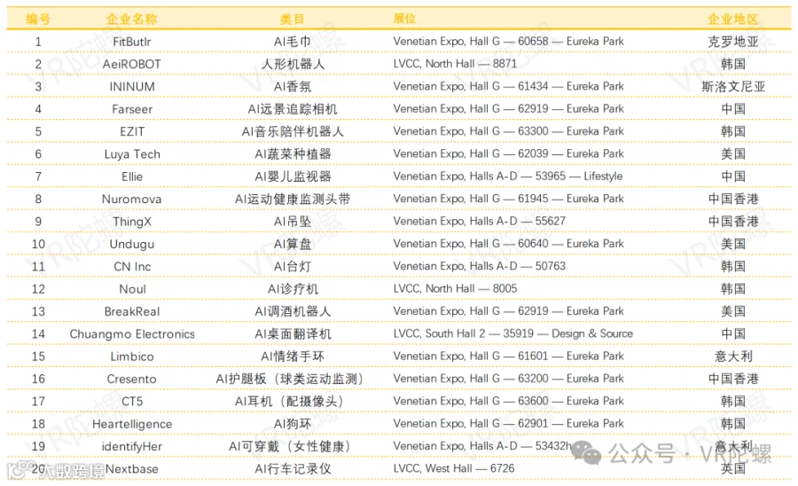This screenshot has width=798, height=486.
Task: Click the AI吊坠 category cell
Action: coord(293,222)
